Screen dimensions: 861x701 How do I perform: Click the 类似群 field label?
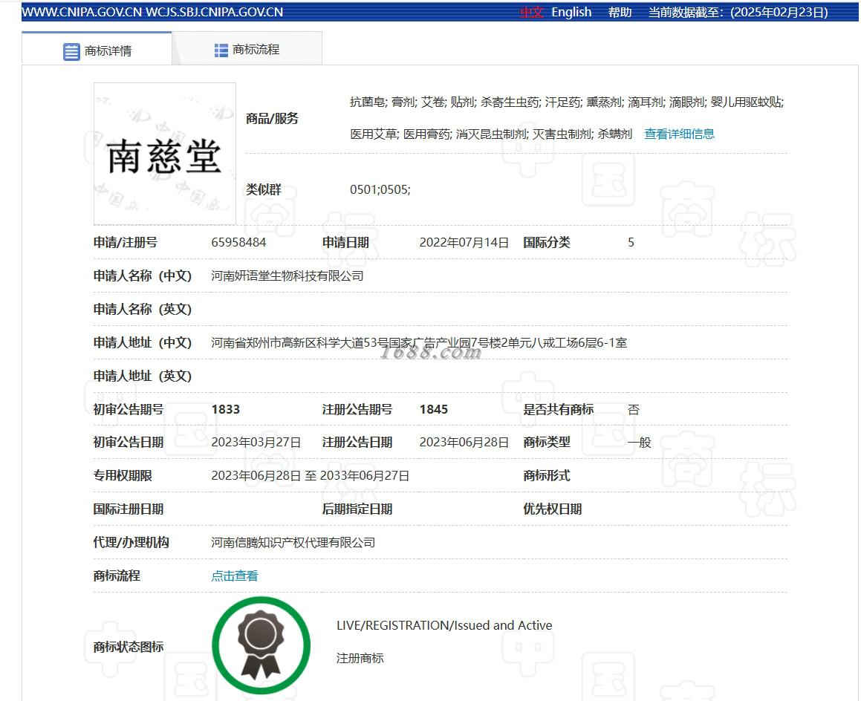click(x=264, y=190)
